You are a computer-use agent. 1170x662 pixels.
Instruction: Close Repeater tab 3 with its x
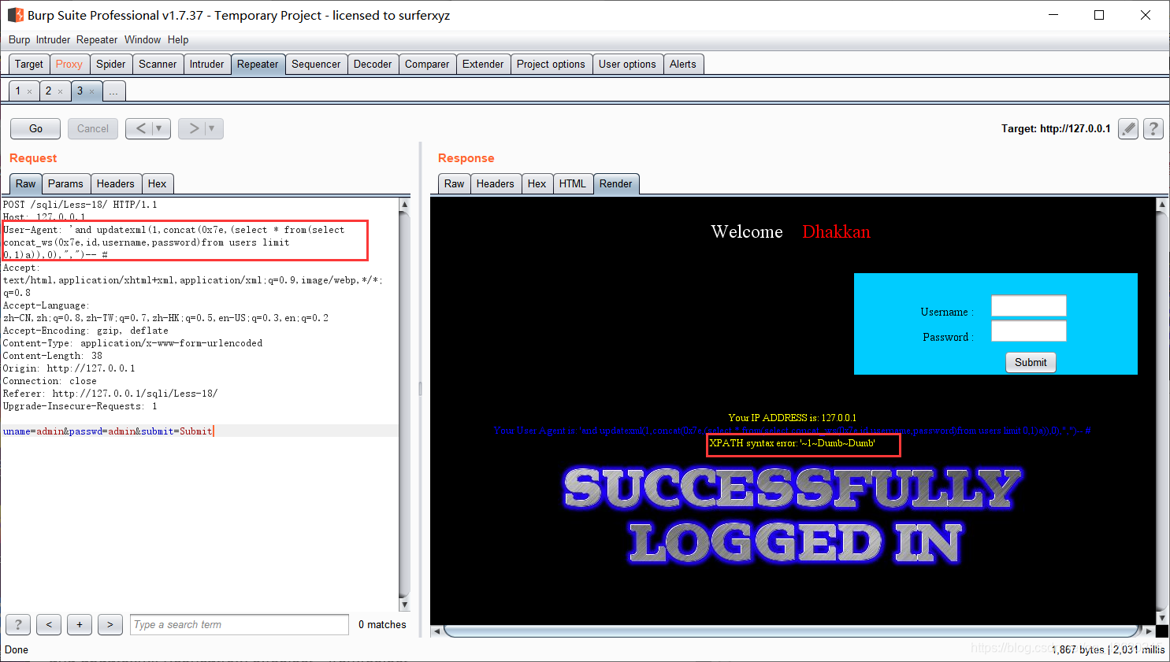[91, 91]
